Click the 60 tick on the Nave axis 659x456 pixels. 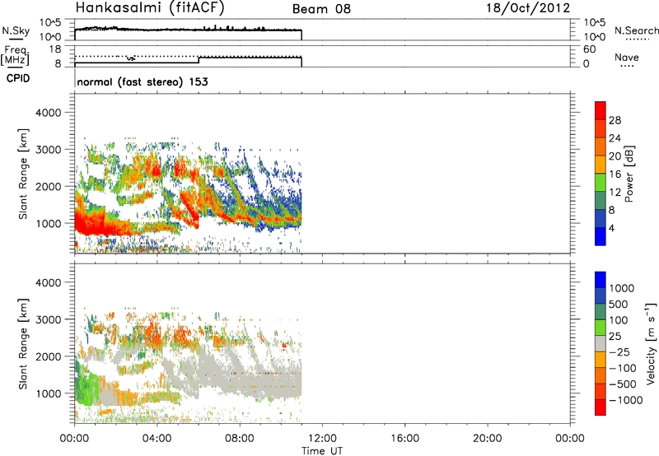(x=590, y=49)
